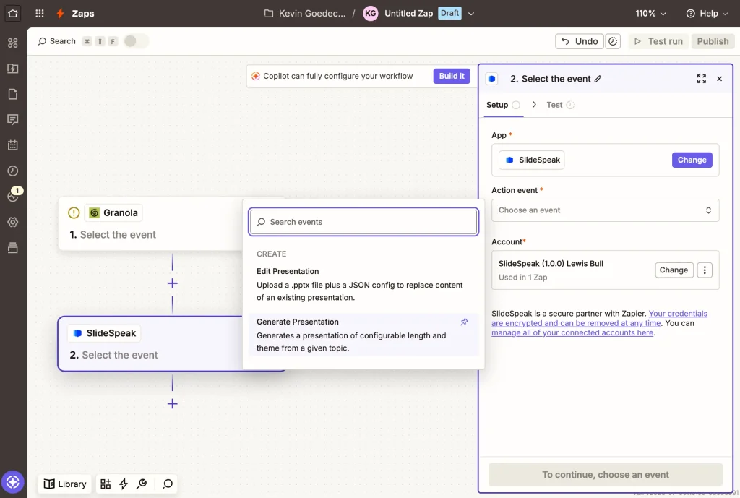Close the step editor panel
Image resolution: width=740 pixels, height=498 pixels.
pos(719,79)
